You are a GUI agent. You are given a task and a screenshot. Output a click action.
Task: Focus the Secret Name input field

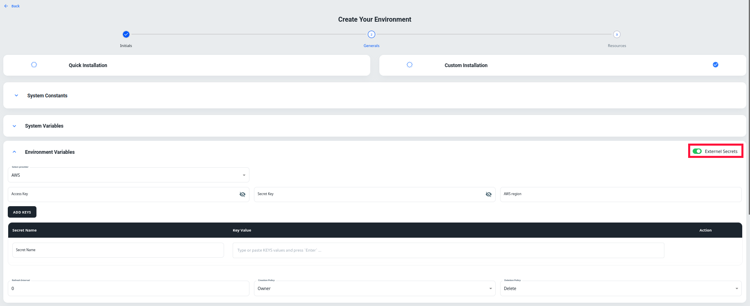pyautogui.click(x=118, y=250)
